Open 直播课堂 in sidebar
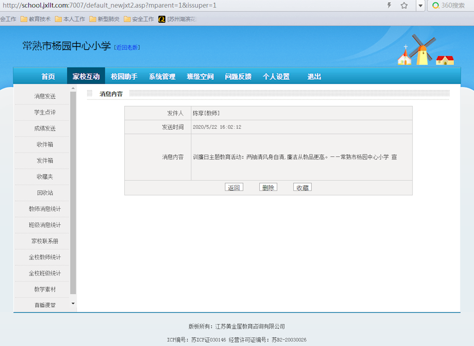 click(x=45, y=305)
